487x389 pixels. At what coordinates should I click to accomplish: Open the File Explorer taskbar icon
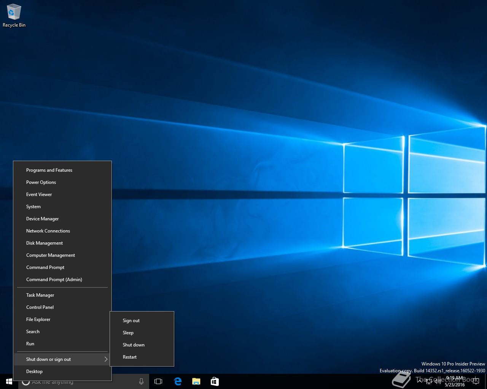coord(196,381)
